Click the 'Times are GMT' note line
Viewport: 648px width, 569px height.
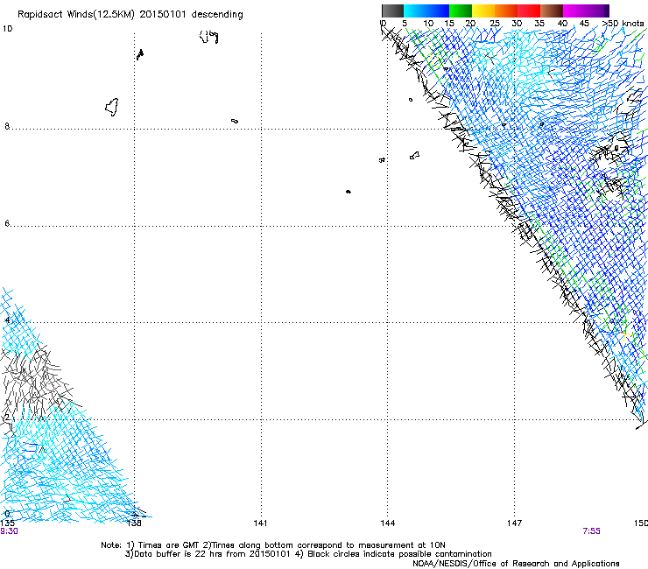pos(273,545)
